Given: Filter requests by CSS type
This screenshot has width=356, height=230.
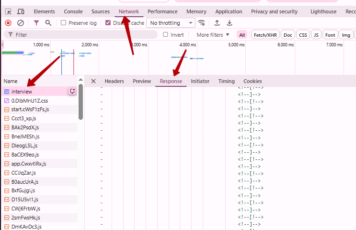Looking at the screenshot, I should tap(302, 35).
